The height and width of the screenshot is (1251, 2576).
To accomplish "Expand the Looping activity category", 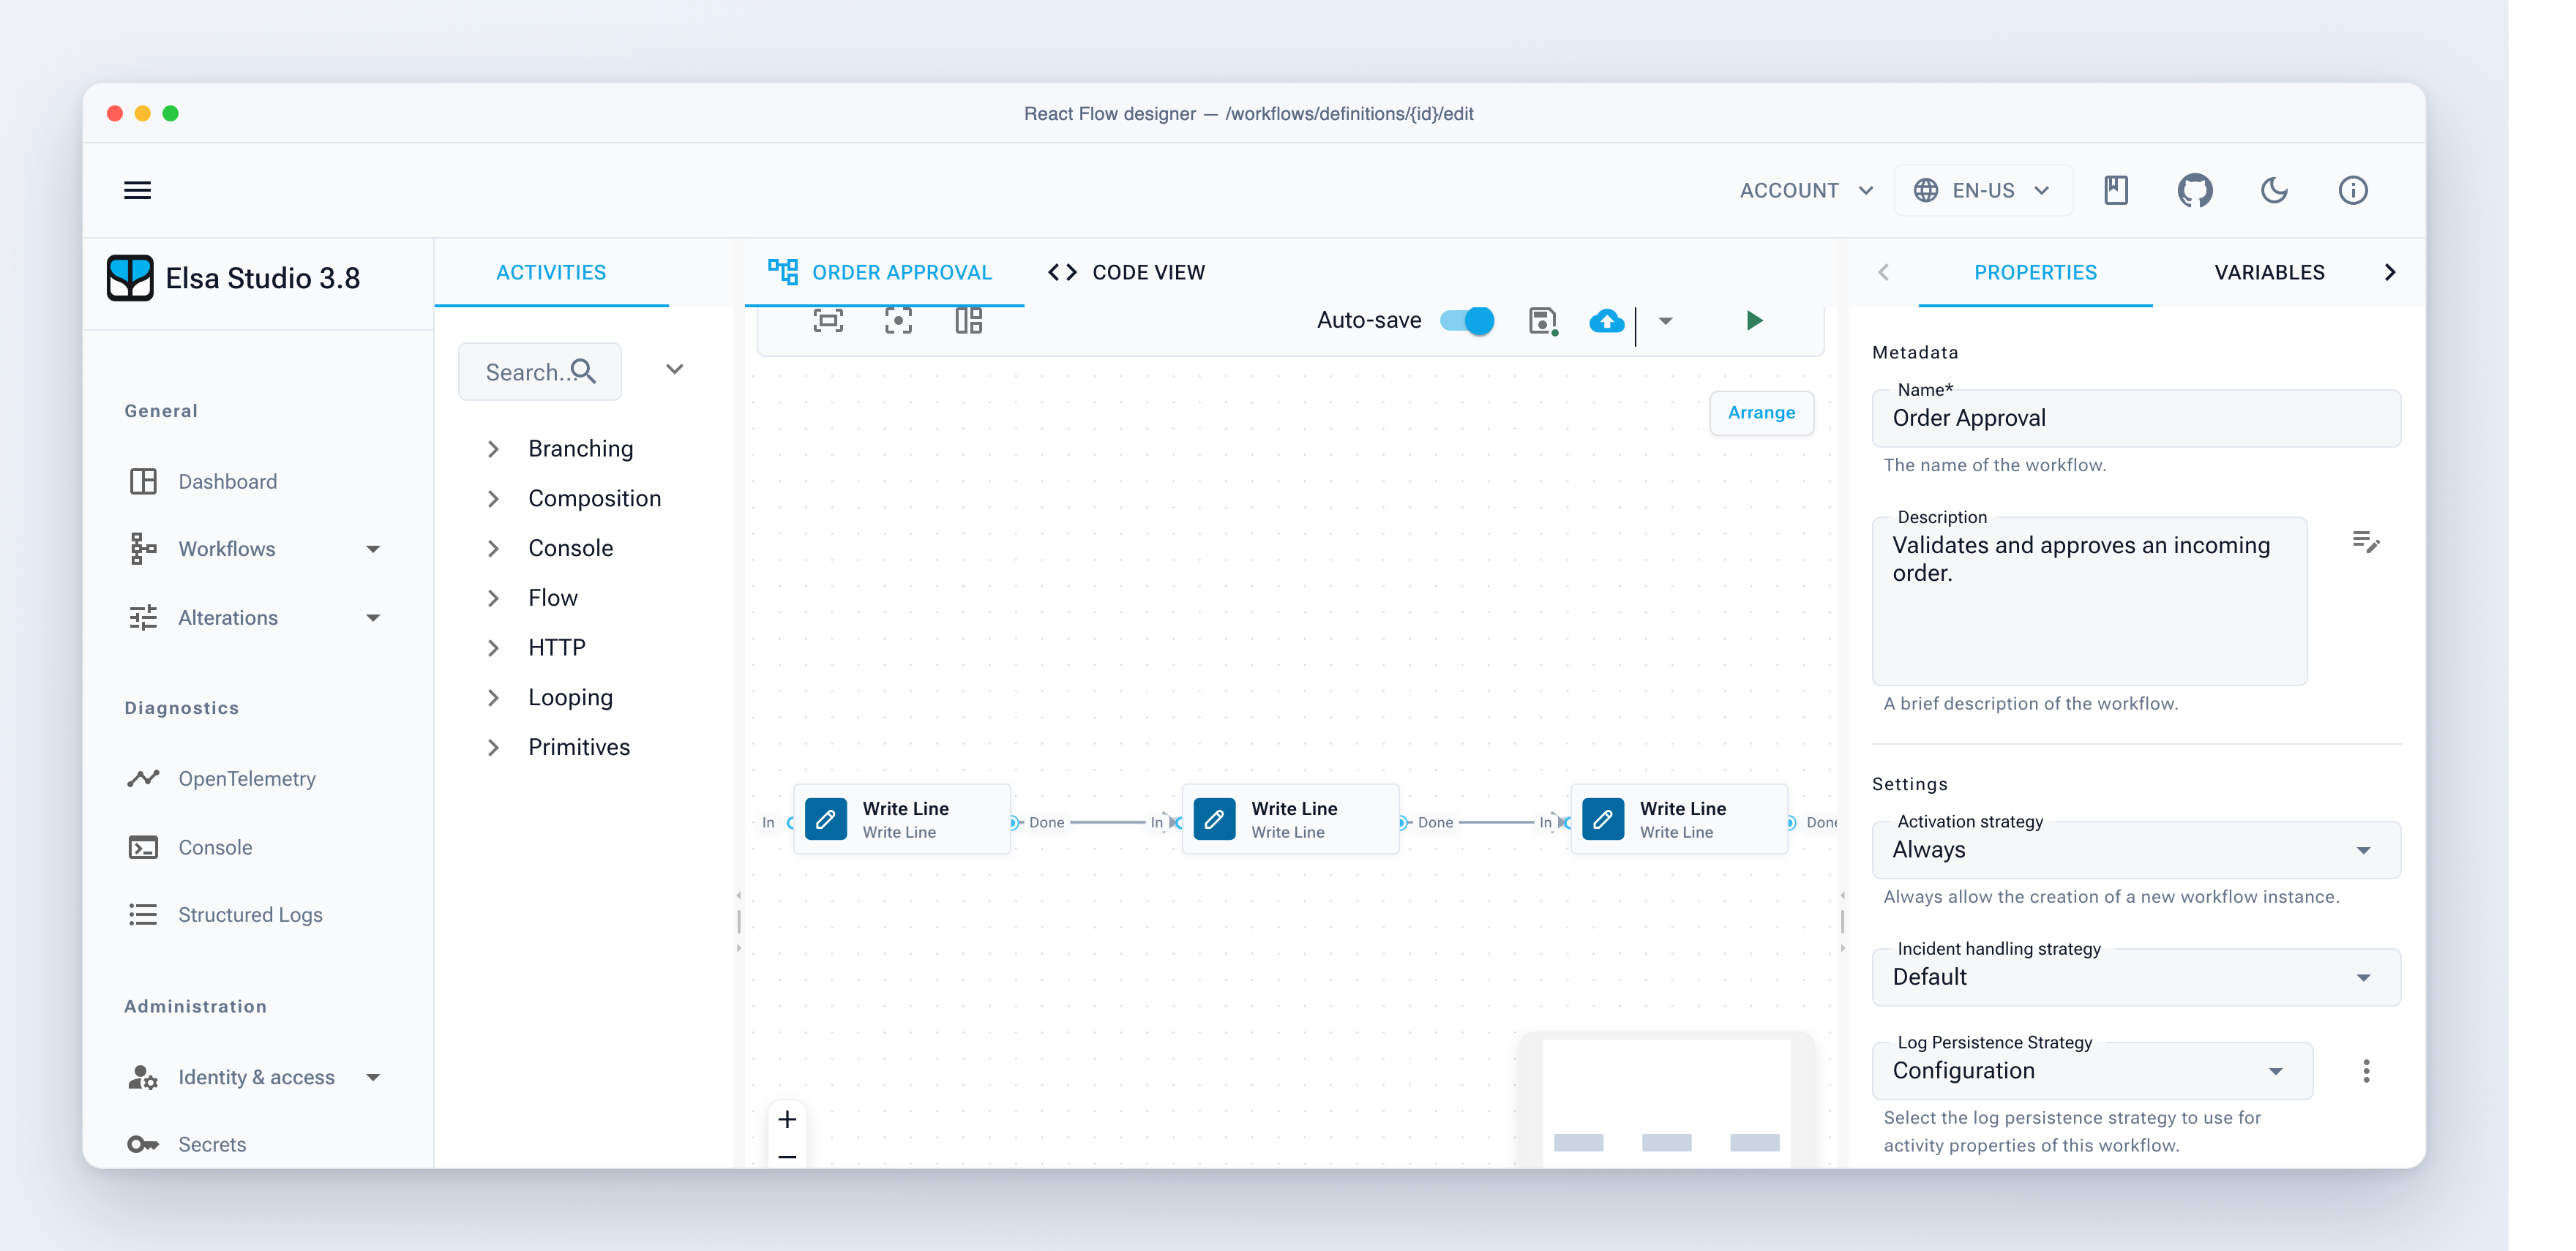I will pos(493,697).
